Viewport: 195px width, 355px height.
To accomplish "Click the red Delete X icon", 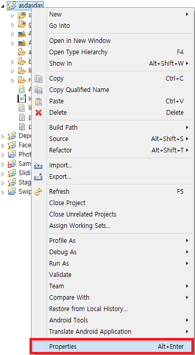I will click(x=39, y=113).
